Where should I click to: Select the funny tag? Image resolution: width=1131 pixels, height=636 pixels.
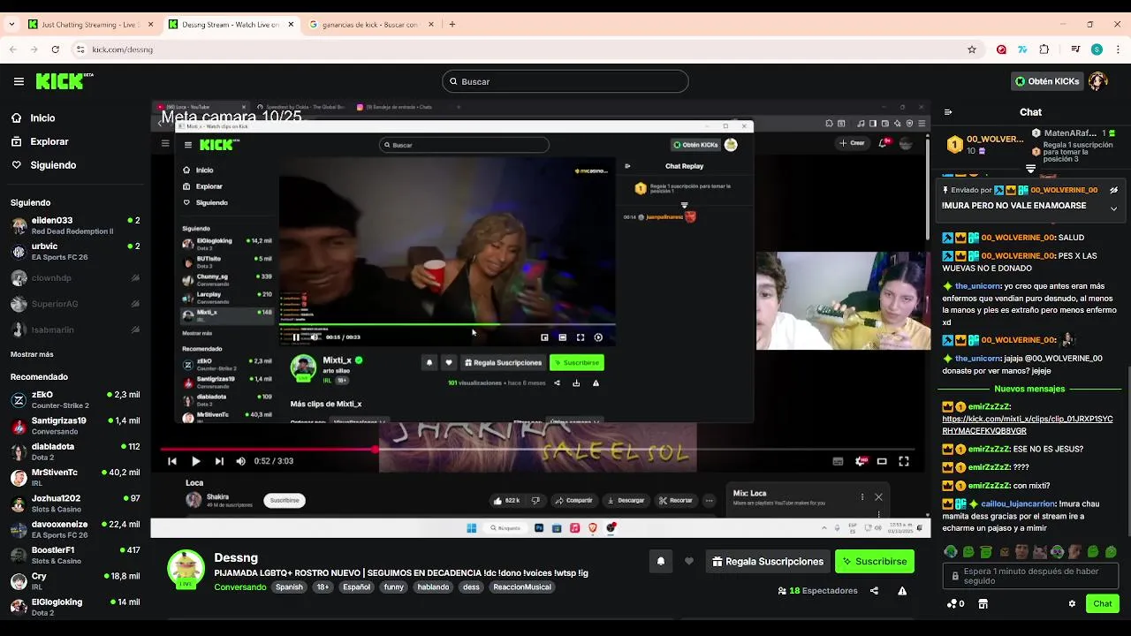coord(394,587)
